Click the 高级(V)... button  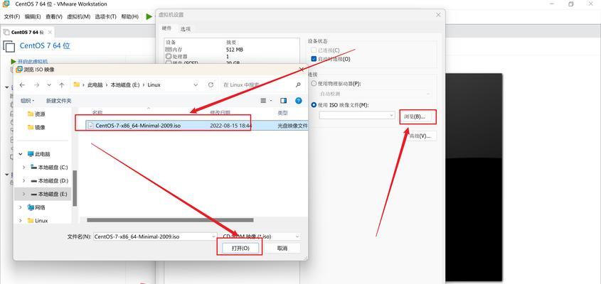(420, 136)
